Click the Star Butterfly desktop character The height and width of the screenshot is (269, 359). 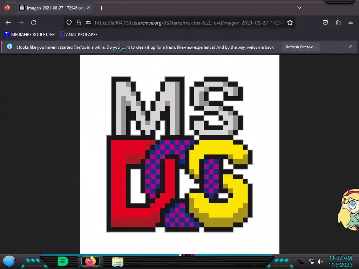click(348, 210)
